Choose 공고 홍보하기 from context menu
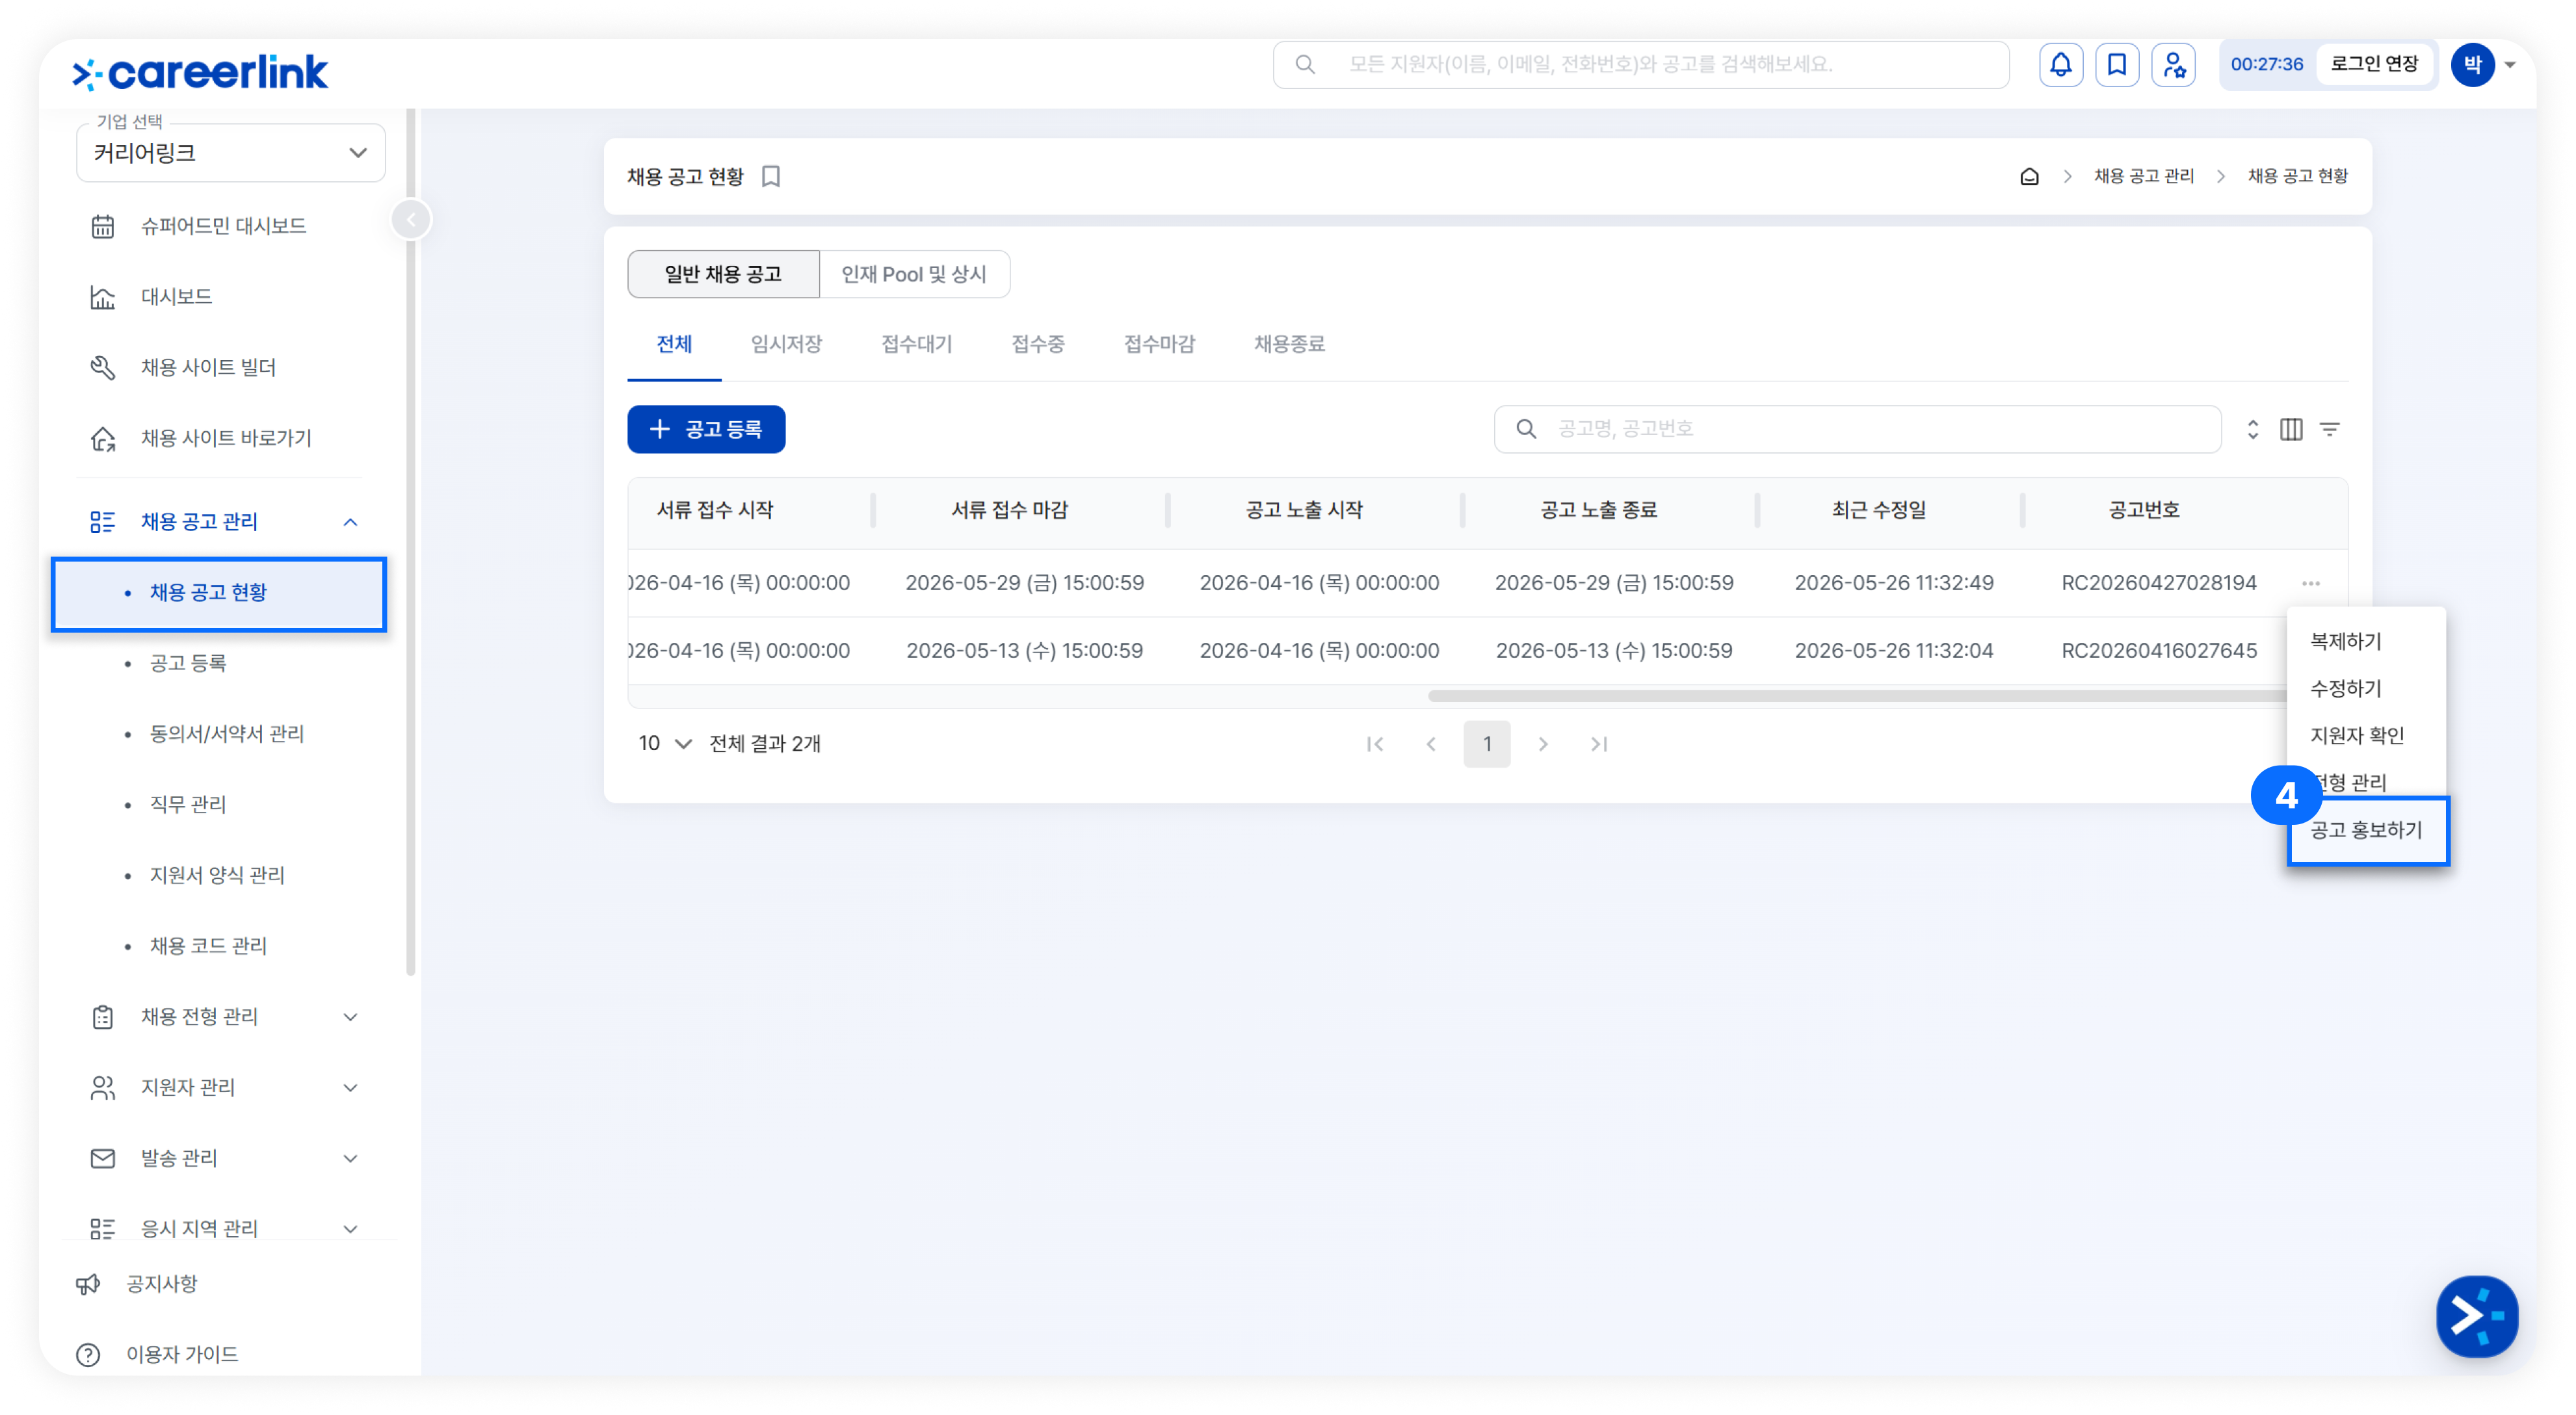This screenshot has width=2576, height=1415. tap(2366, 829)
